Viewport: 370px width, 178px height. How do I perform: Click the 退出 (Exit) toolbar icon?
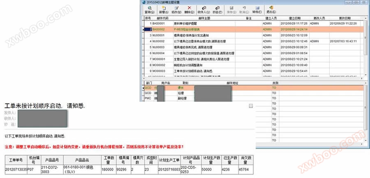(271, 9)
